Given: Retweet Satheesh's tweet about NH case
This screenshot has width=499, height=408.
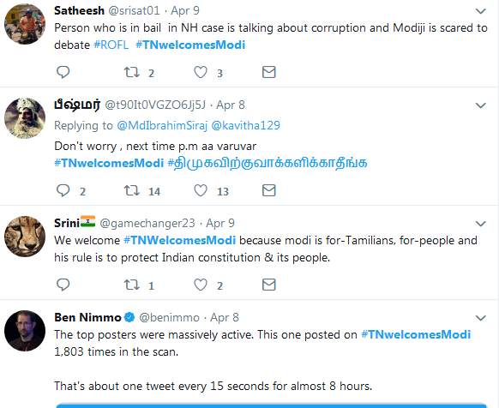Looking at the screenshot, I should (x=132, y=72).
